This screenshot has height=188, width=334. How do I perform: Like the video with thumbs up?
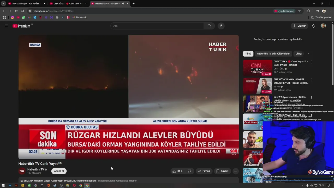177,171
